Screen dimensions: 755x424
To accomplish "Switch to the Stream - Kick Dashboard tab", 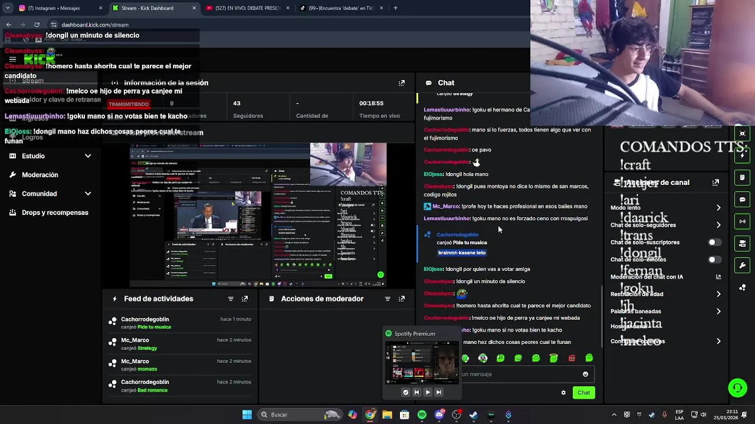I will [x=153, y=8].
